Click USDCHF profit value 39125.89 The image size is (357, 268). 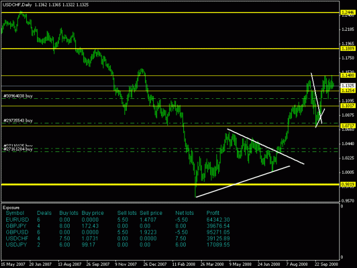pos(218,238)
